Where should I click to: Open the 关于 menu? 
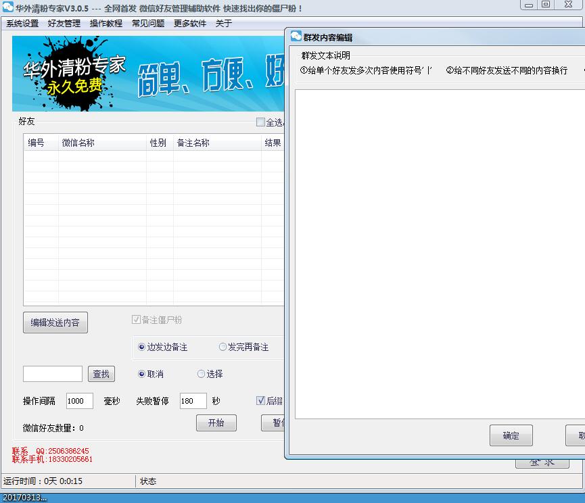click(223, 23)
